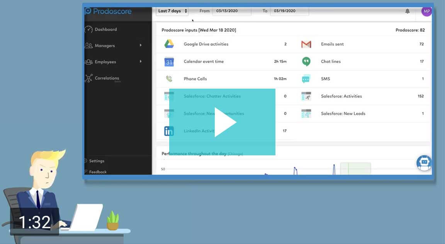This screenshot has height=244, width=445.
Task: Click the Salesforce New Leads icon
Action: click(306, 113)
